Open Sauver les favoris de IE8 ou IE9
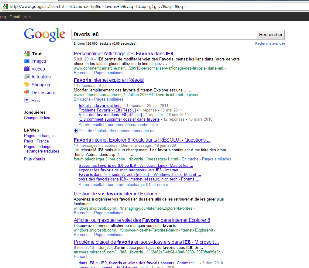Image resolution: width=309 pixels, height=268 pixels. pos(136,166)
